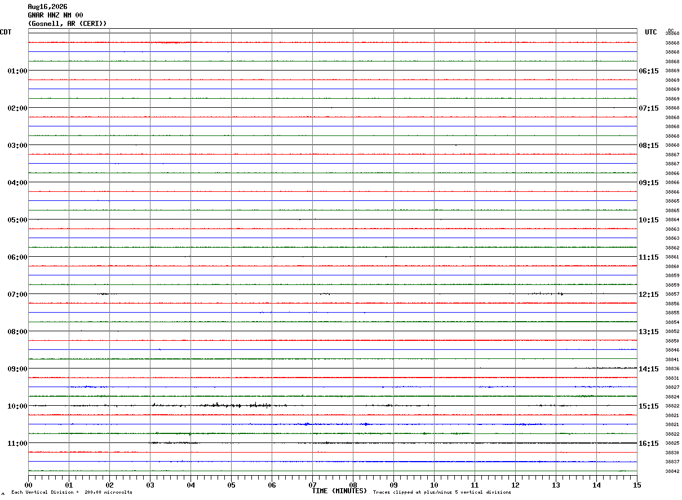Screen dimensions: 682x500
Task: Select minute 10 on the time axis
Action: [434, 485]
